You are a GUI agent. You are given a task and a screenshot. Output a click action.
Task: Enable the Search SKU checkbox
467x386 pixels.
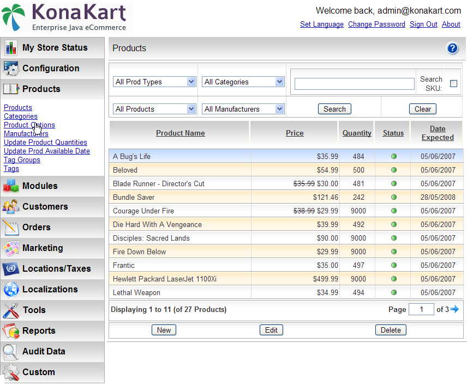pos(453,83)
